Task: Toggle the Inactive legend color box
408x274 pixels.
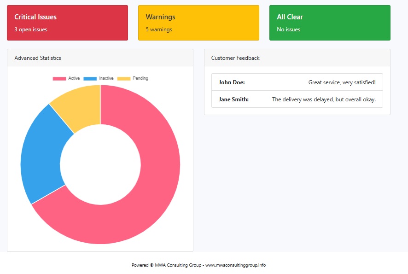Action: point(90,79)
